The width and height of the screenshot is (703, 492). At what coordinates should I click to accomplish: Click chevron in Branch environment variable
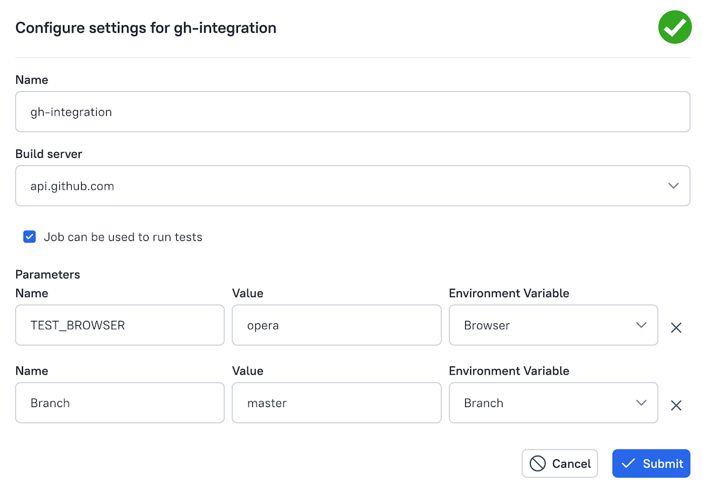point(641,403)
